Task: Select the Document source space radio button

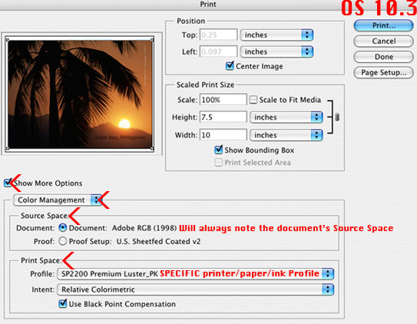Action: click(62, 228)
